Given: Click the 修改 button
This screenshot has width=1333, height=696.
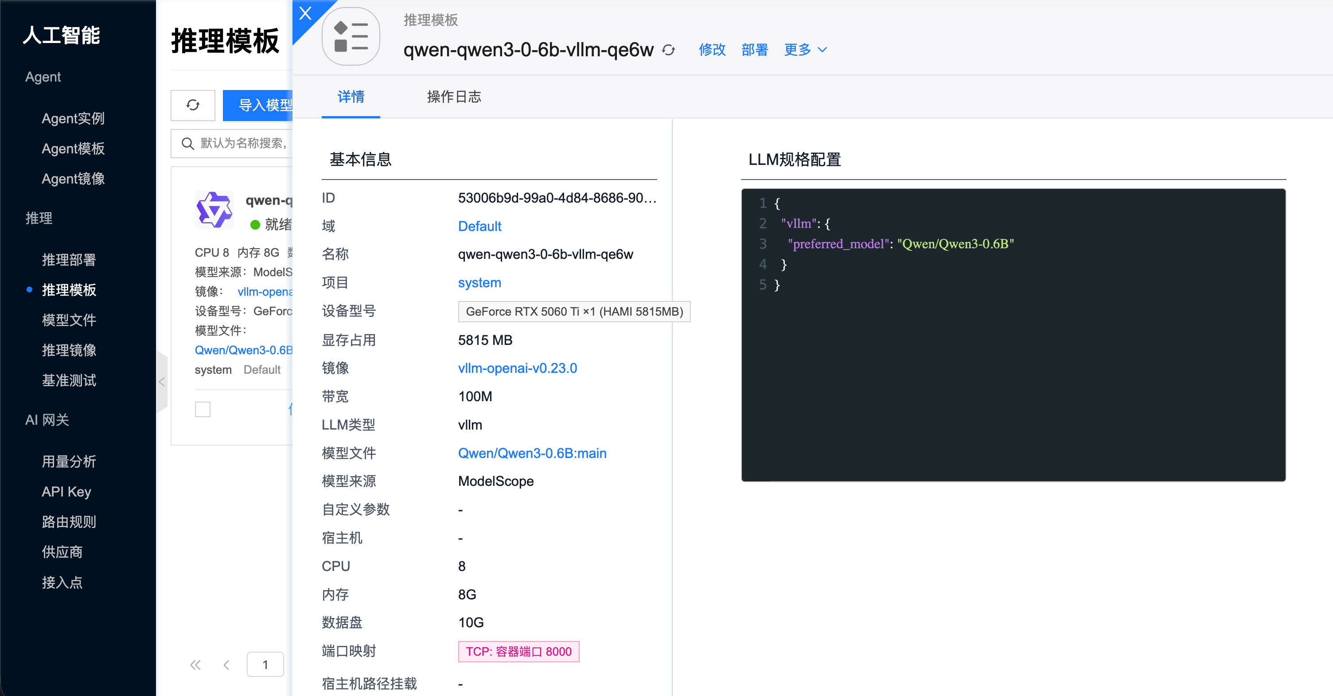Looking at the screenshot, I should point(712,50).
